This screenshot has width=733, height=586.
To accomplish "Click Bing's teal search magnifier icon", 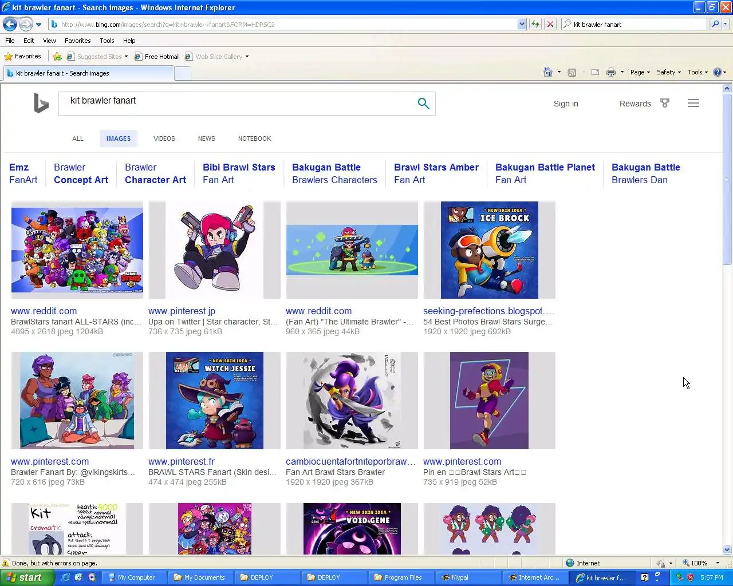I will click(x=424, y=104).
